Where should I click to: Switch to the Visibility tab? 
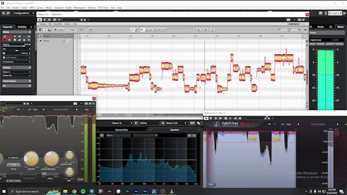[x=22, y=26]
